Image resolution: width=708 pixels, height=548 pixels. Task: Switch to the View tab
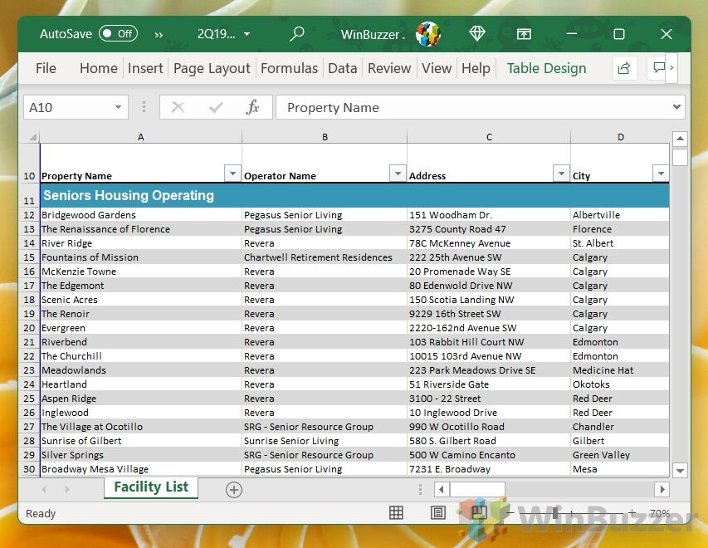[x=437, y=68]
